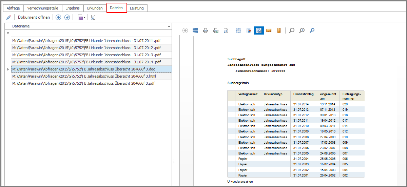The image size is (407, 187).
Task: Move file down with the down-arrow icon
Action: click(67, 17)
